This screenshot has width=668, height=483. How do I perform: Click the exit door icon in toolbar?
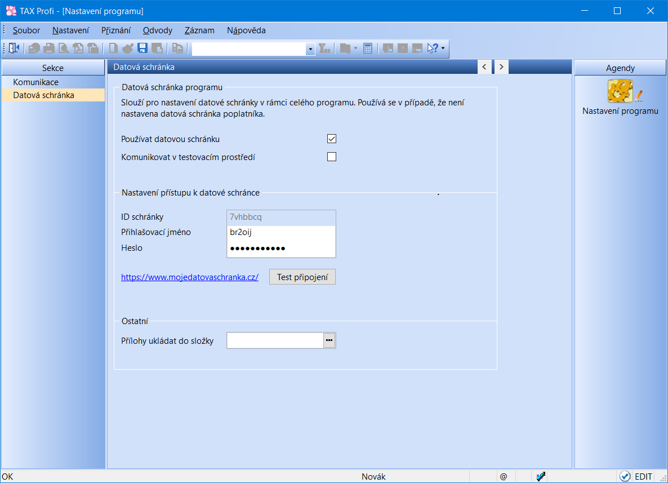(x=14, y=48)
